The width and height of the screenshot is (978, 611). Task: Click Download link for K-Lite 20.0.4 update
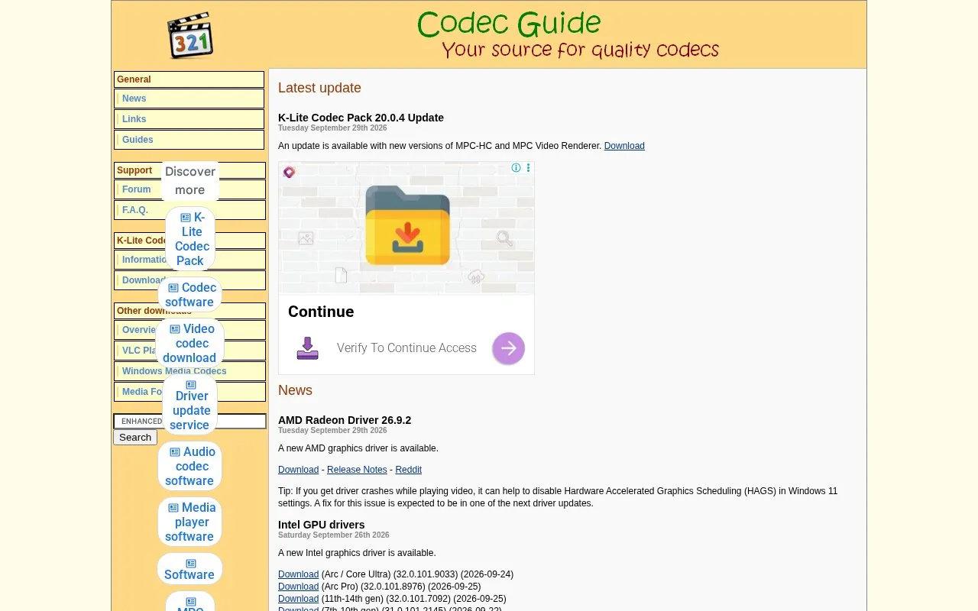coord(624,146)
